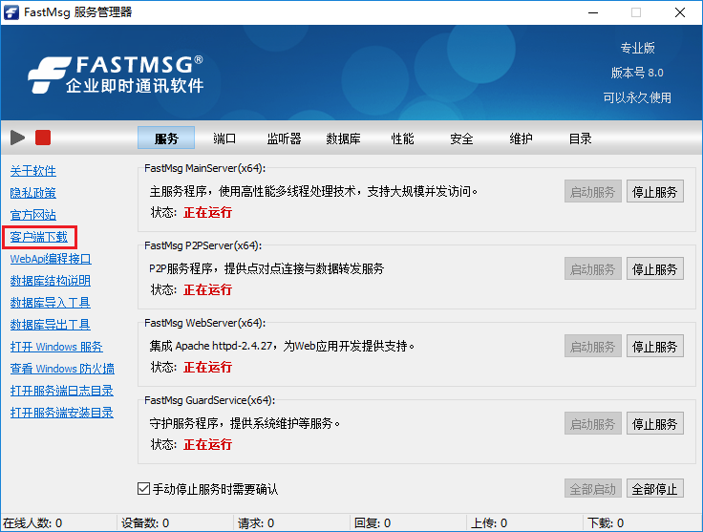Image resolution: width=703 pixels, height=532 pixels.
Task: Click 启动服务 for WebServer
Action: click(x=593, y=346)
